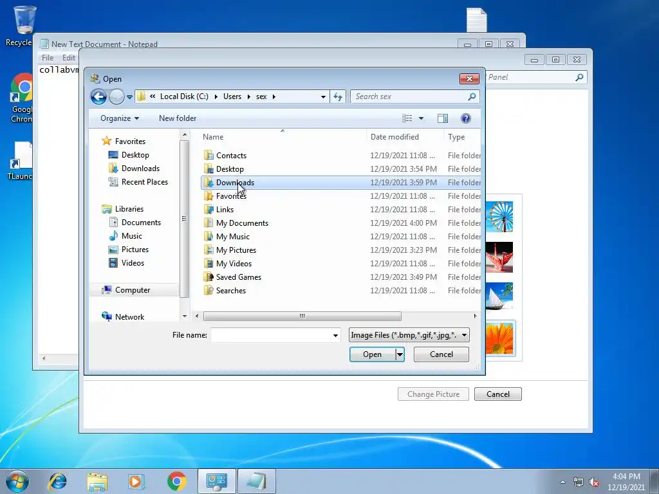Screen dimensions: 659x494
Task: Click the change view icon
Action: click(407, 118)
